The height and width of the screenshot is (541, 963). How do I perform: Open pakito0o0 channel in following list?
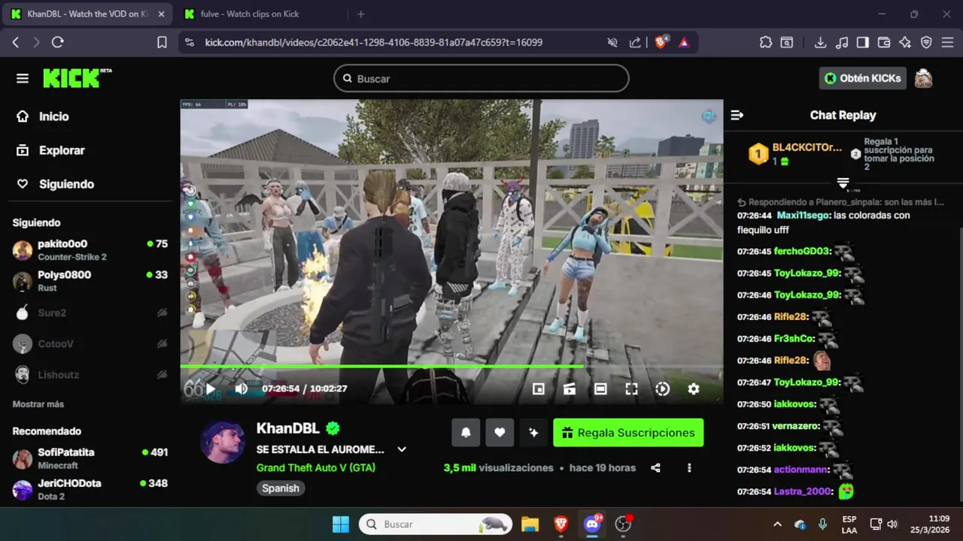tap(90, 250)
